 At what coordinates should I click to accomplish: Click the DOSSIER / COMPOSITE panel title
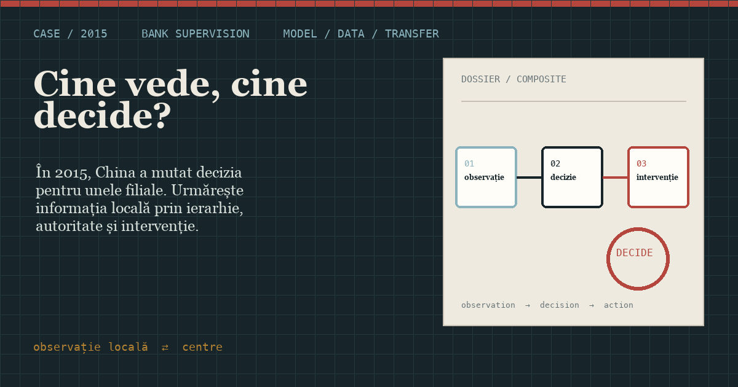coord(514,79)
